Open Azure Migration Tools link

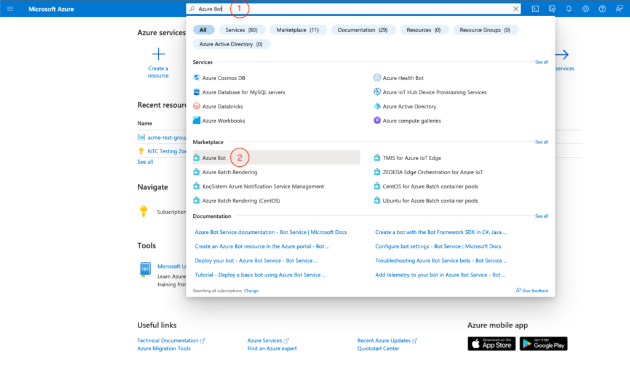[164, 348]
